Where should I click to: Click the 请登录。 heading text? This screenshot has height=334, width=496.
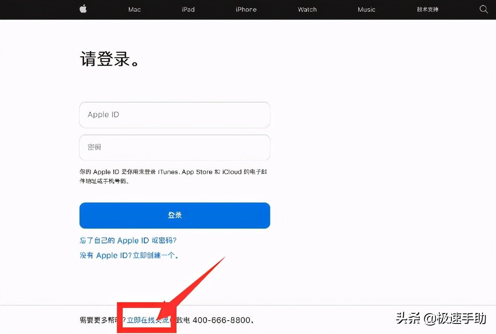tap(109, 59)
